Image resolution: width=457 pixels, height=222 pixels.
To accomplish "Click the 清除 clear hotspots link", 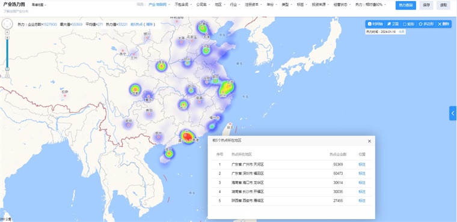I will (x=149, y=25).
